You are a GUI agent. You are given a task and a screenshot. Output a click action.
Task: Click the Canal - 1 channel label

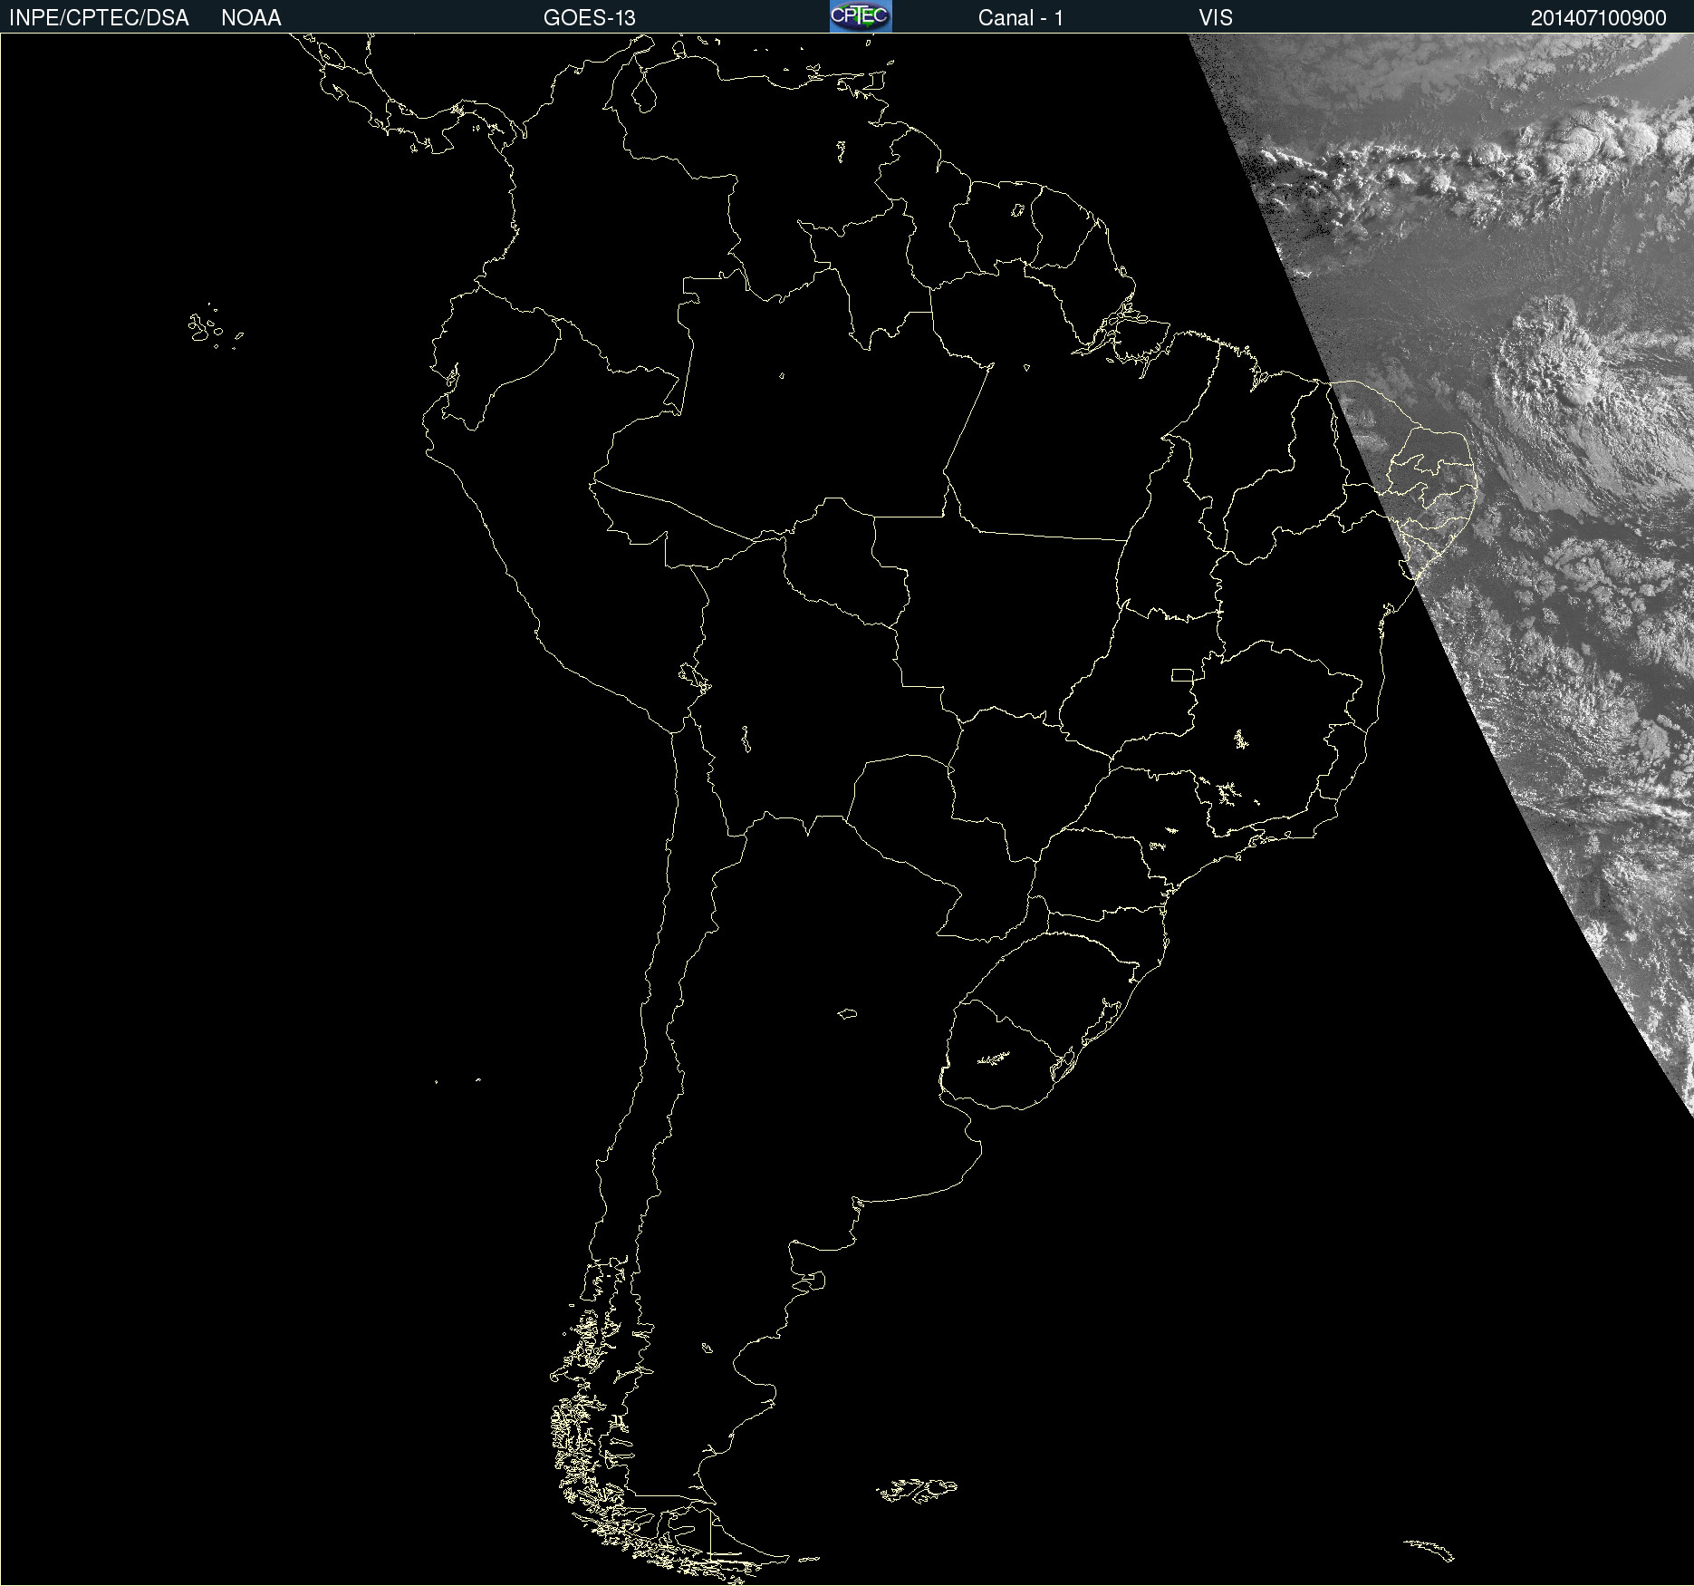pos(1021,18)
